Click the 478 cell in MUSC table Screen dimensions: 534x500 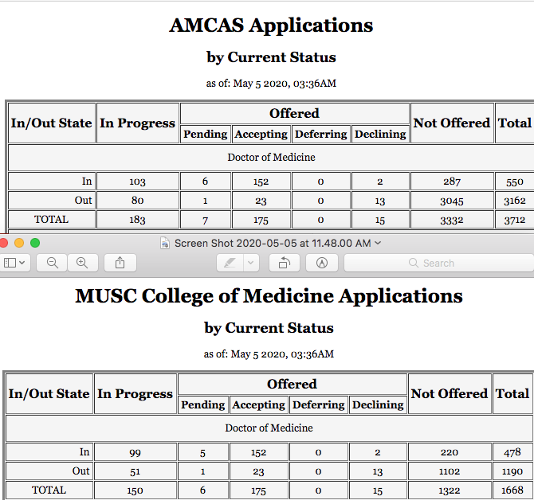512,452
